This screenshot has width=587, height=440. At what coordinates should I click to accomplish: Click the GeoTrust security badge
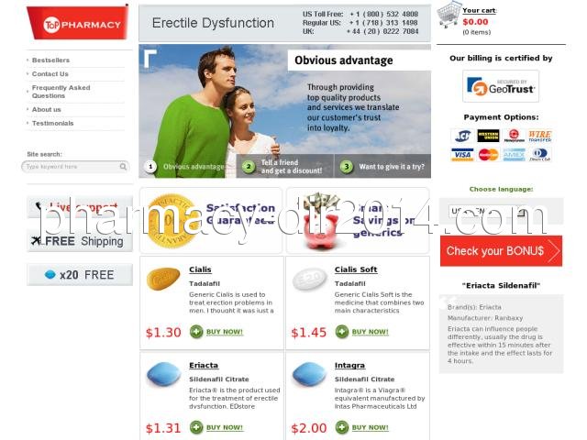pyautogui.click(x=501, y=86)
